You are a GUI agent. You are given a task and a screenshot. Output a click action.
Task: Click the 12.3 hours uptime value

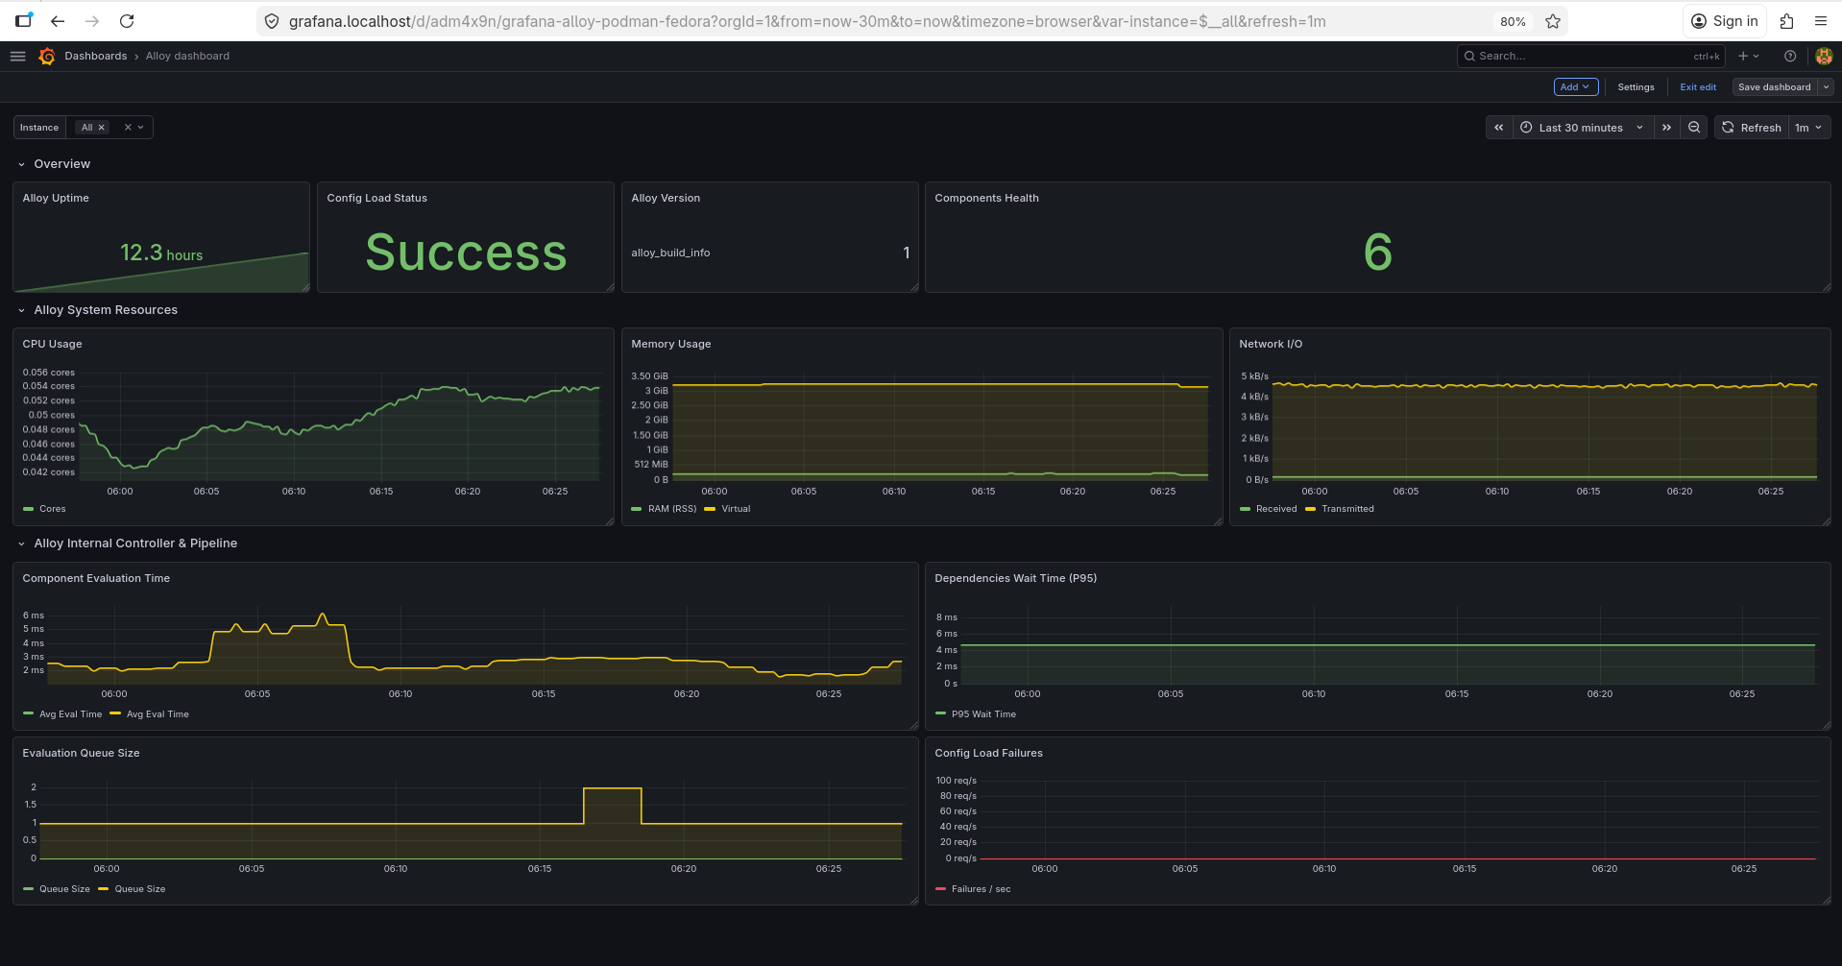pos(161,253)
